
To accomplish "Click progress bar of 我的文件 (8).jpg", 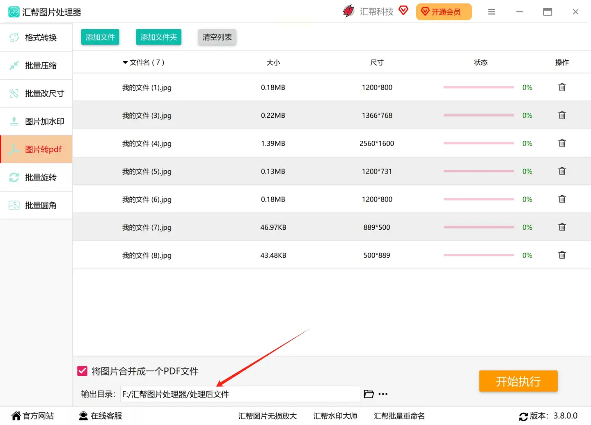I will [479, 255].
